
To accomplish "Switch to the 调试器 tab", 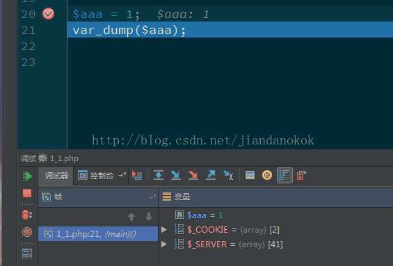I will coord(56,176).
